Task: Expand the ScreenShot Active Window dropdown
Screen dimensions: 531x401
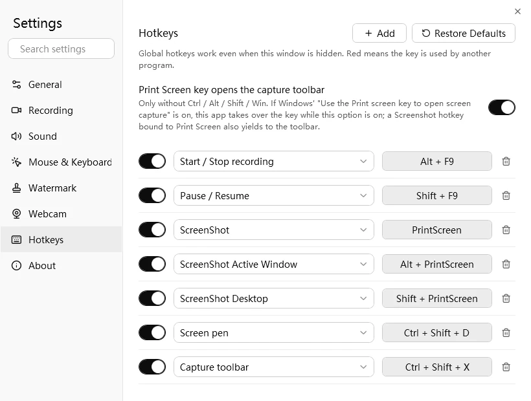Action: (x=274, y=264)
